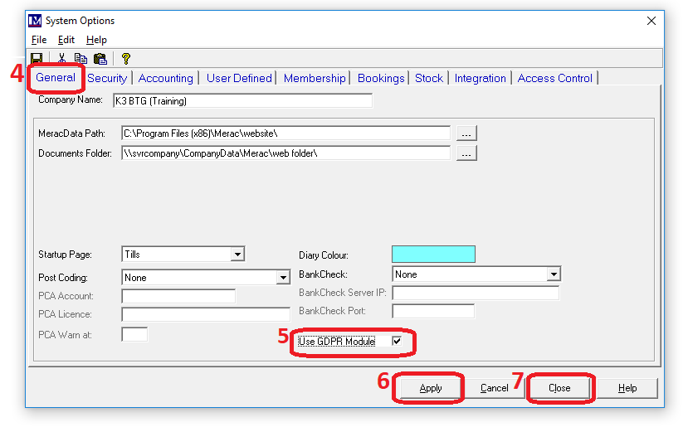Open the File menu
The width and height of the screenshot is (683, 427).
point(39,40)
